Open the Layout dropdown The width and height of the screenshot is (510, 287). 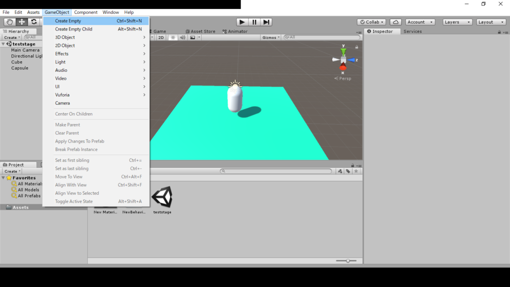click(491, 22)
